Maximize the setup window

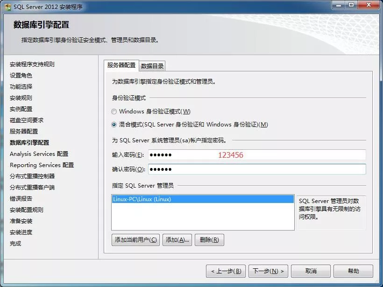pos(351,5)
